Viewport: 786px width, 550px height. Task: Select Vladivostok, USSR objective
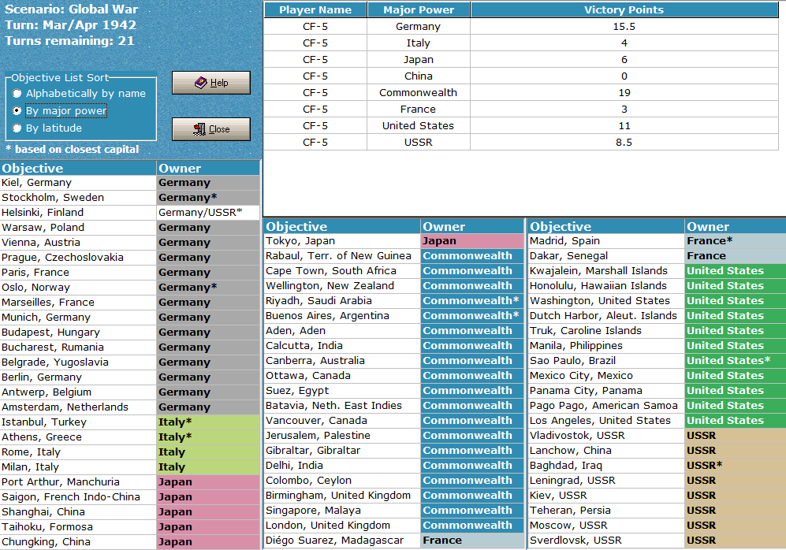[606, 435]
